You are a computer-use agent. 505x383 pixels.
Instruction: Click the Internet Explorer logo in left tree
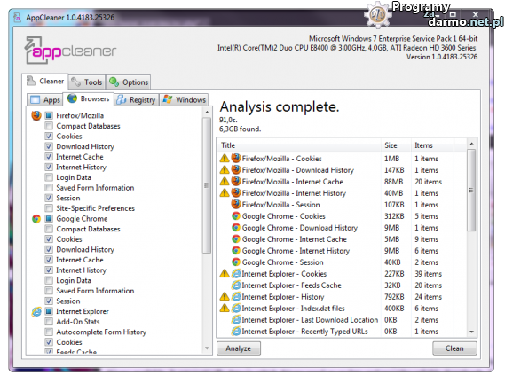(36, 311)
